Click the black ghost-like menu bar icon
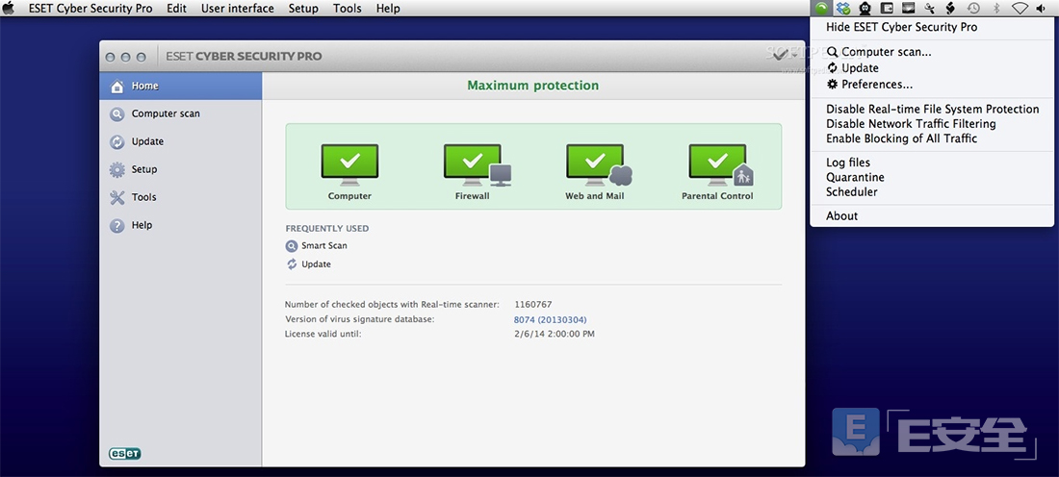 [x=865, y=8]
